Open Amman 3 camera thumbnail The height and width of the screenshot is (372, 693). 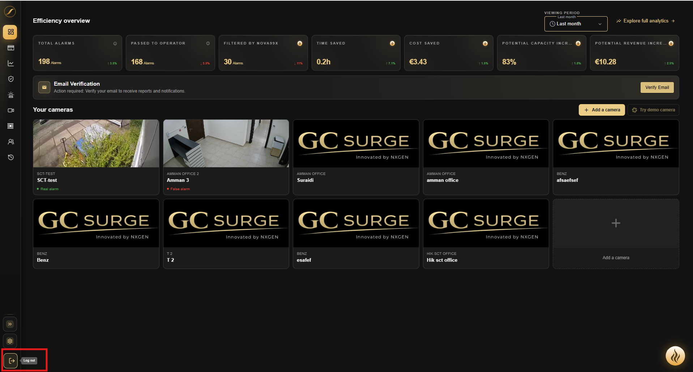(226, 144)
